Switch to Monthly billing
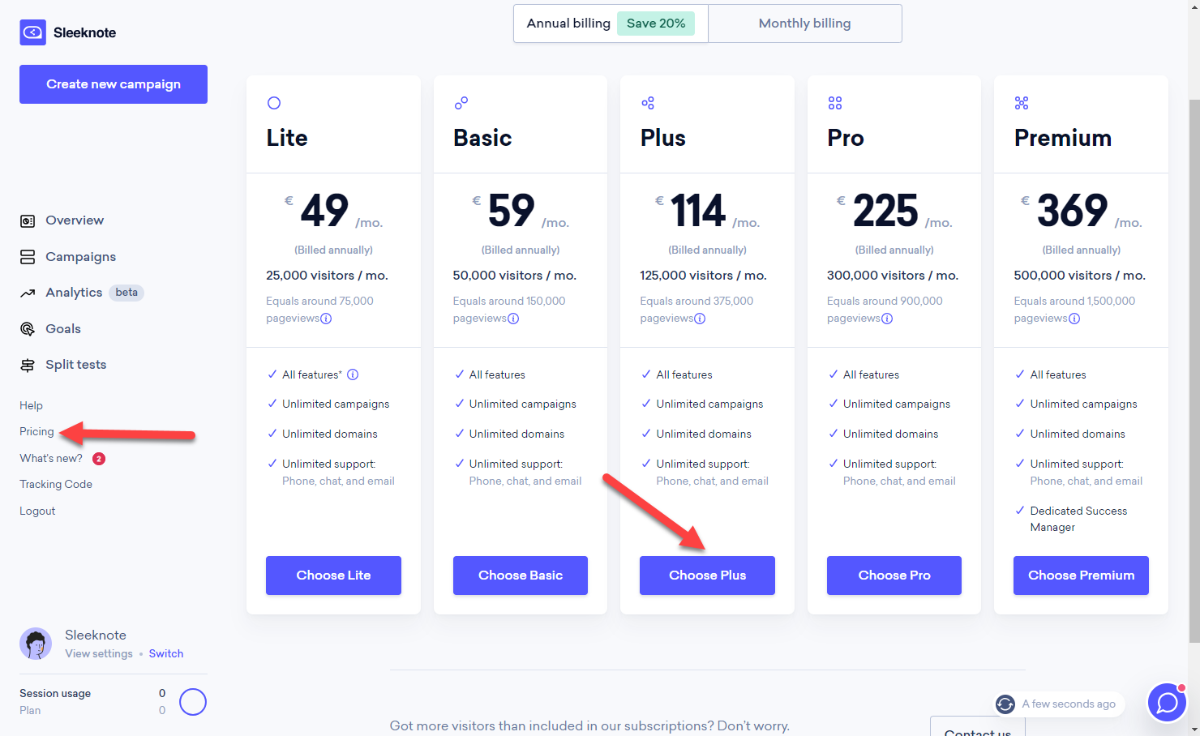Viewport: 1200px width, 736px height. 804,24
